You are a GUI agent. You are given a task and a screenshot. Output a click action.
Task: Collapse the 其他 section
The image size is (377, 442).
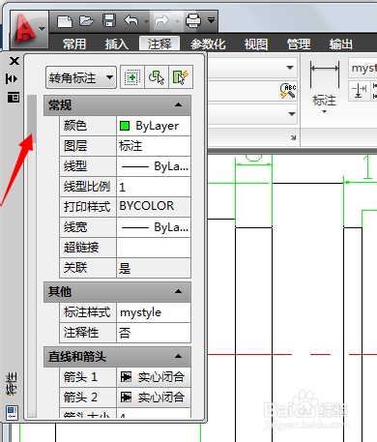coord(178,292)
